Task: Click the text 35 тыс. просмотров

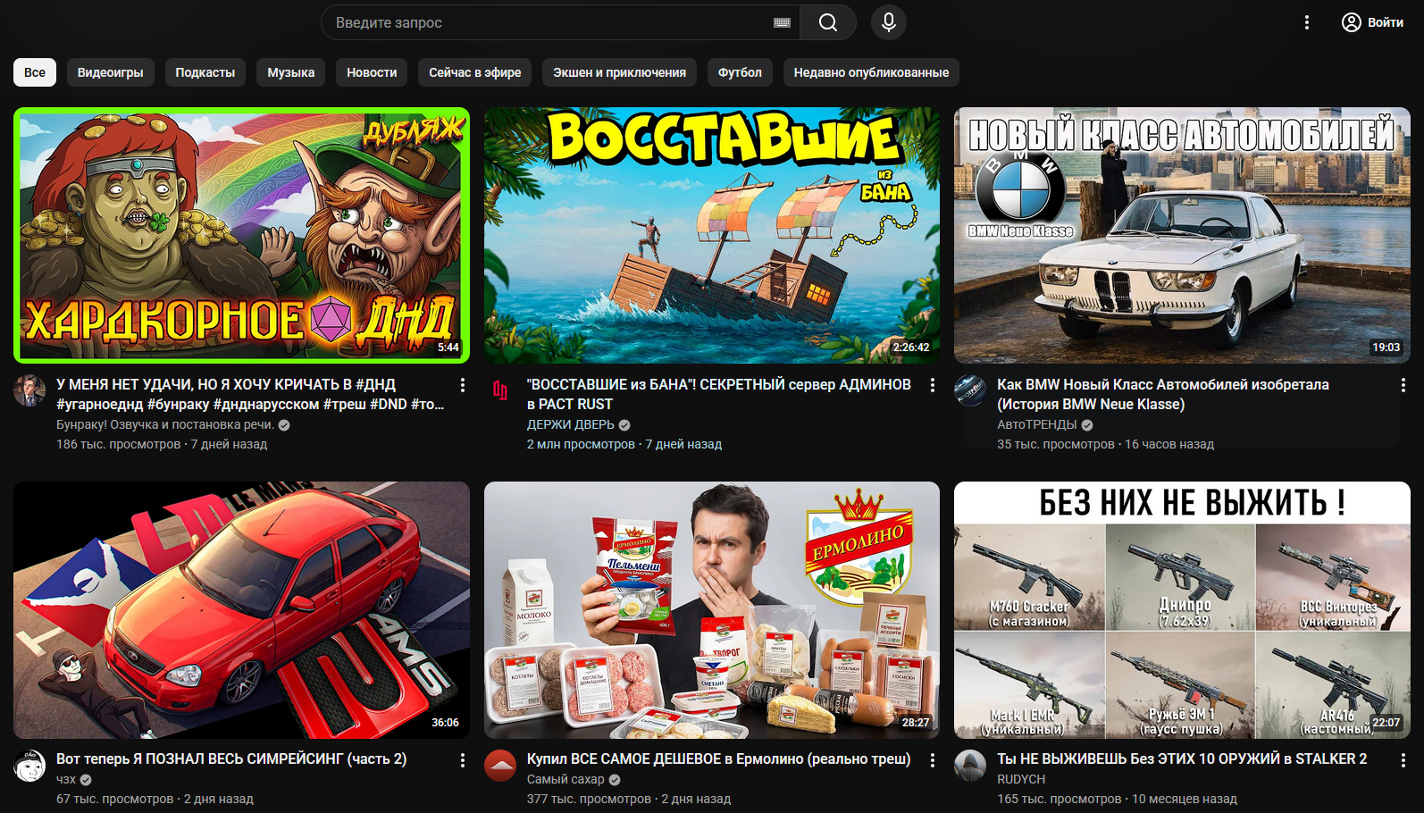Action: pos(1056,444)
